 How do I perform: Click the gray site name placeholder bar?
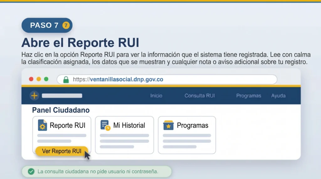[x=62, y=96]
